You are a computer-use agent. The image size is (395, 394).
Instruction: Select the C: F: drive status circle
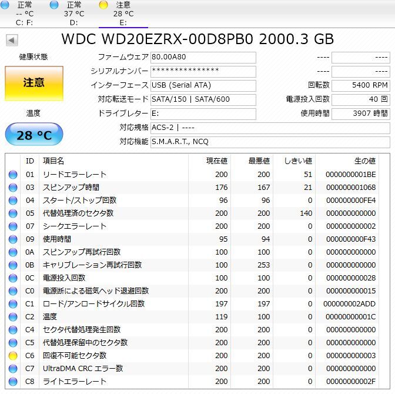coord(5,5)
